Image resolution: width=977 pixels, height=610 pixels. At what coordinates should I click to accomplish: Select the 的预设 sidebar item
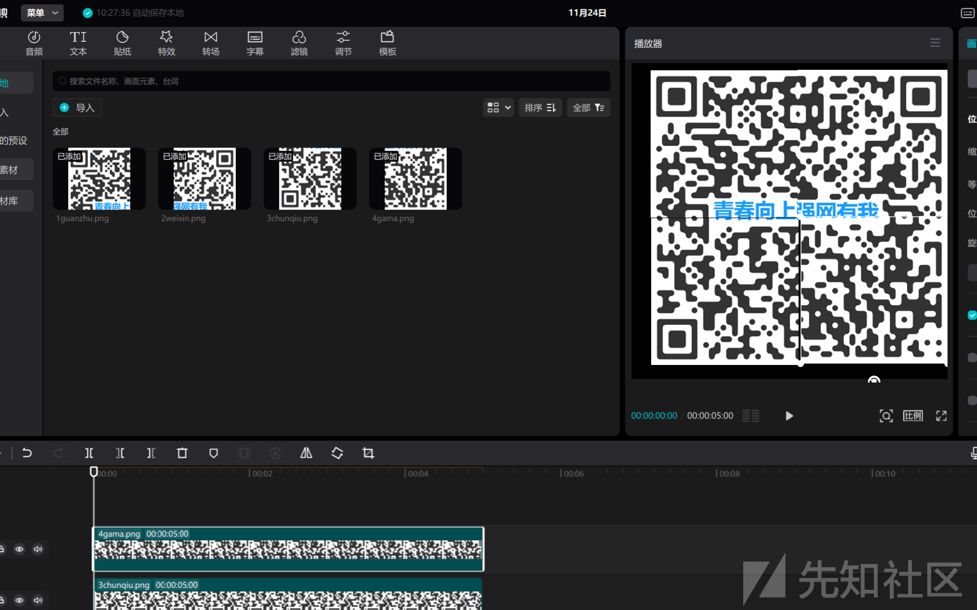coord(13,141)
